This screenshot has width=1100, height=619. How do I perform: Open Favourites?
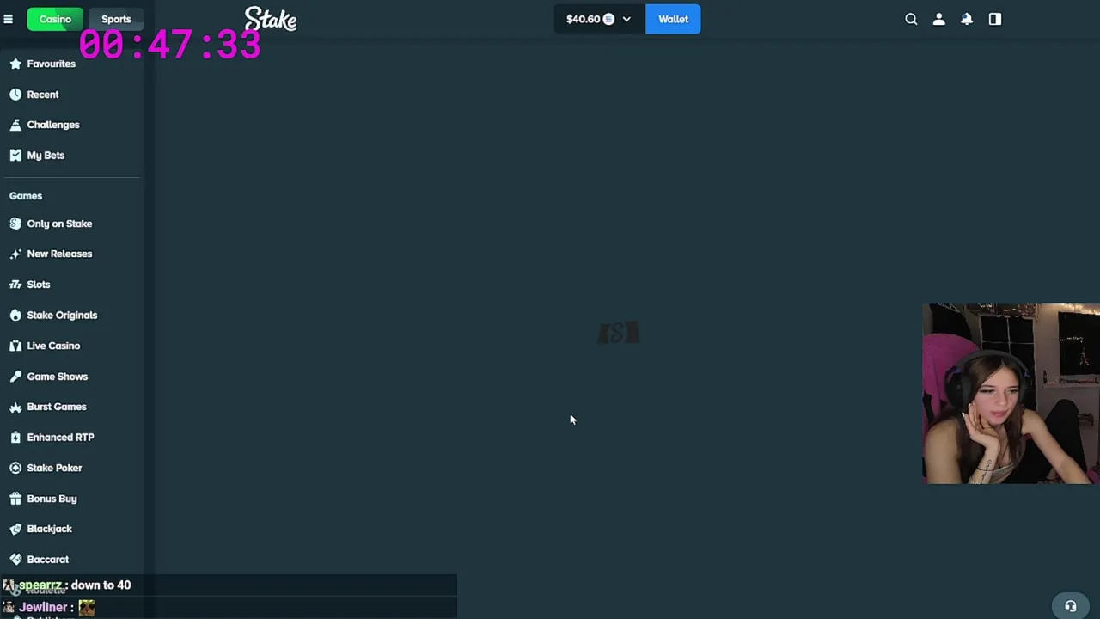pos(51,64)
